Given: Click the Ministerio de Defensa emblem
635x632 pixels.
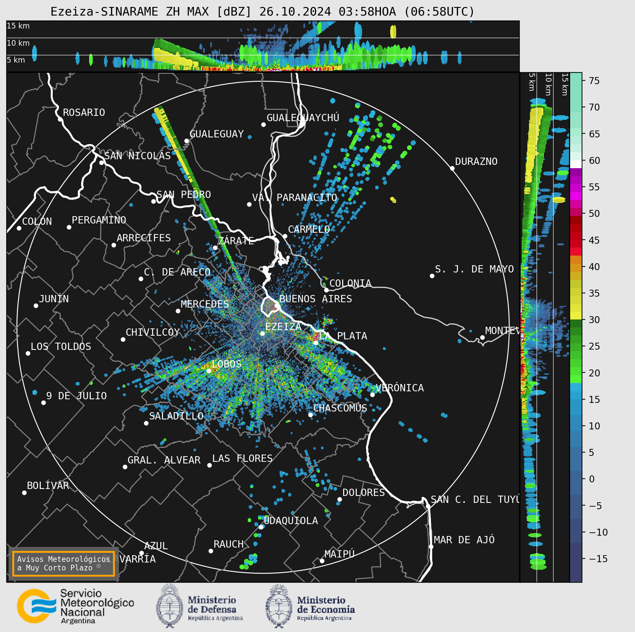Looking at the screenshot, I should [x=170, y=606].
